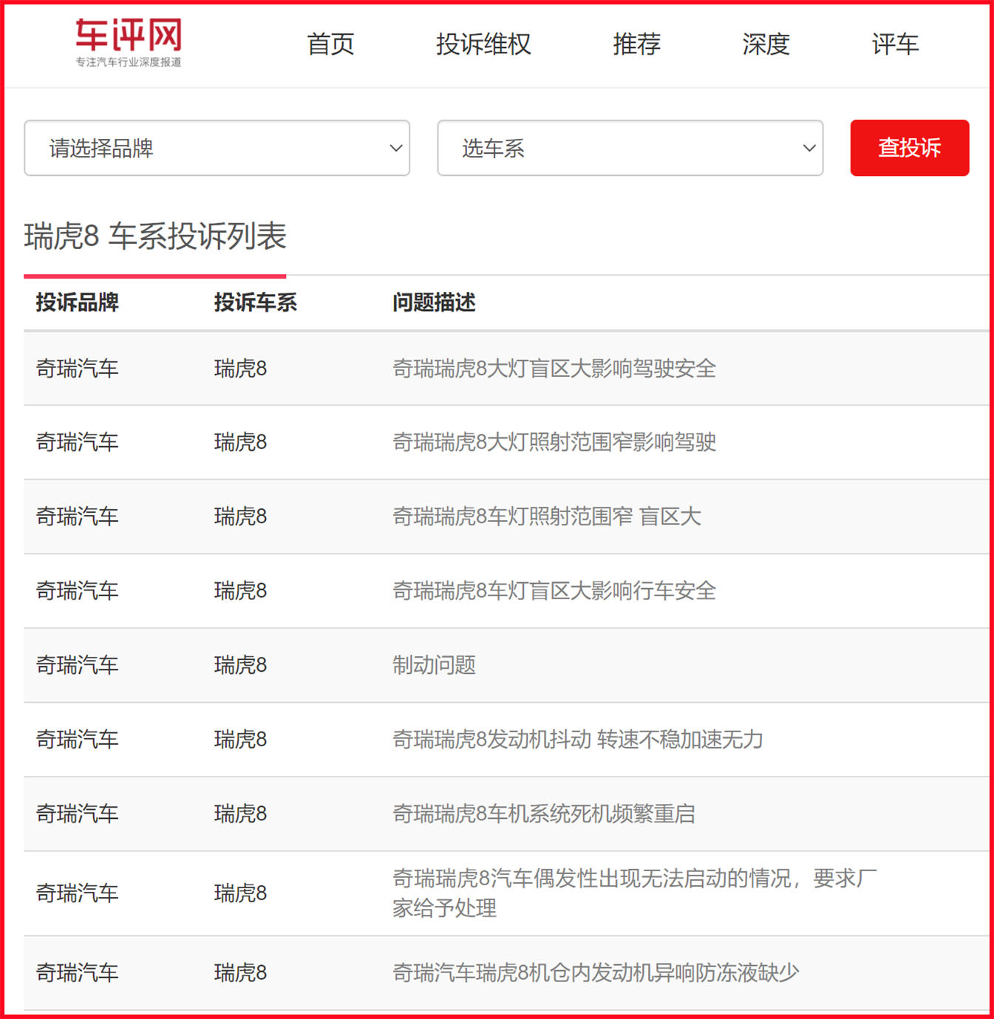Click the 车评网 site logo
Image resolution: width=994 pixels, height=1019 pixels.
pyautogui.click(x=129, y=43)
